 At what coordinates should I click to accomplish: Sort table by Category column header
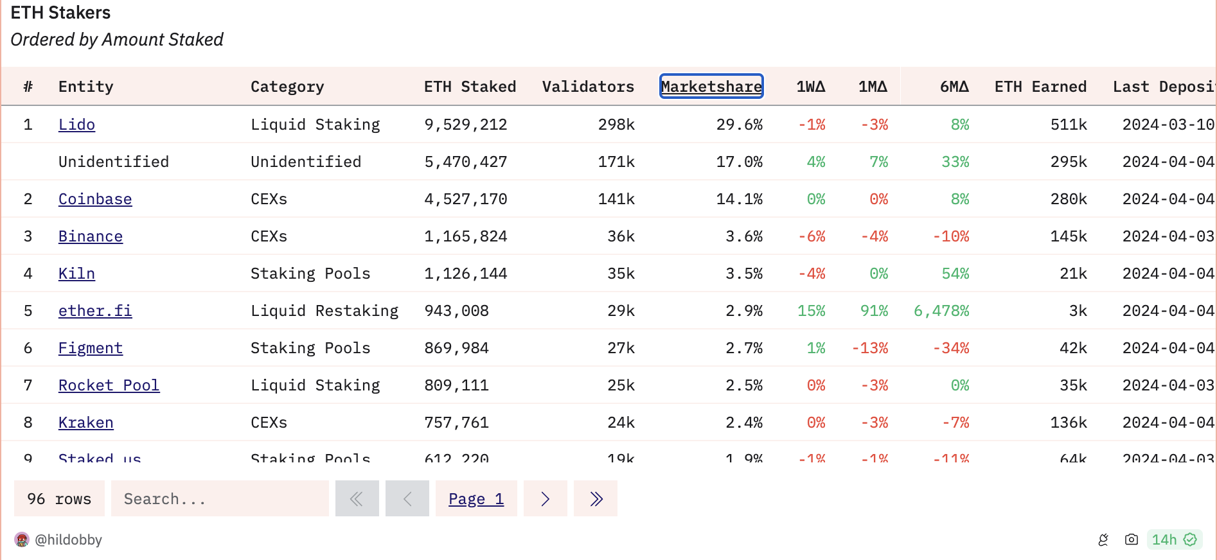click(287, 87)
